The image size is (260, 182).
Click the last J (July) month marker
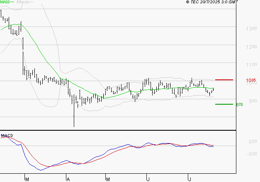[x=189, y=179]
